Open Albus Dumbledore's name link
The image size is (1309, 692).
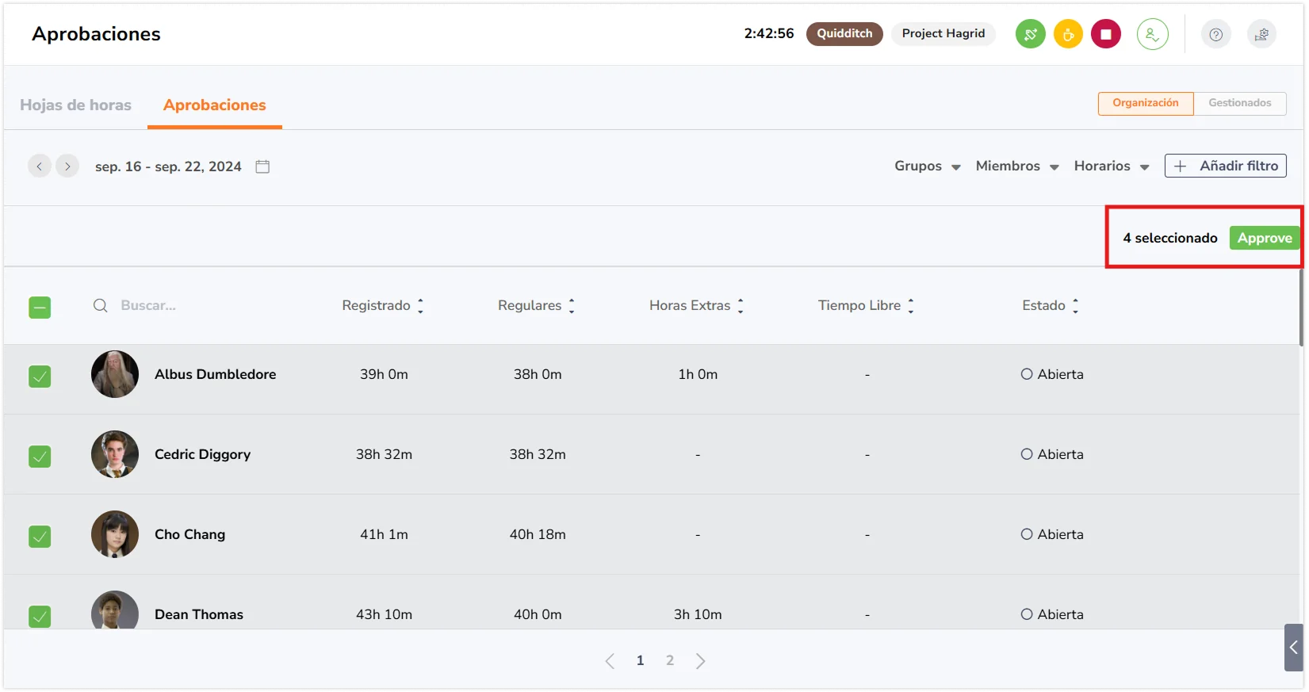pos(216,374)
